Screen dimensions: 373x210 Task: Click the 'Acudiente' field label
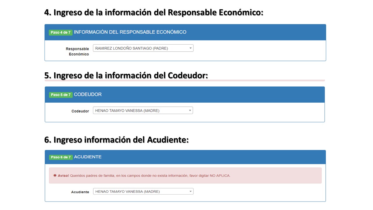point(80,192)
